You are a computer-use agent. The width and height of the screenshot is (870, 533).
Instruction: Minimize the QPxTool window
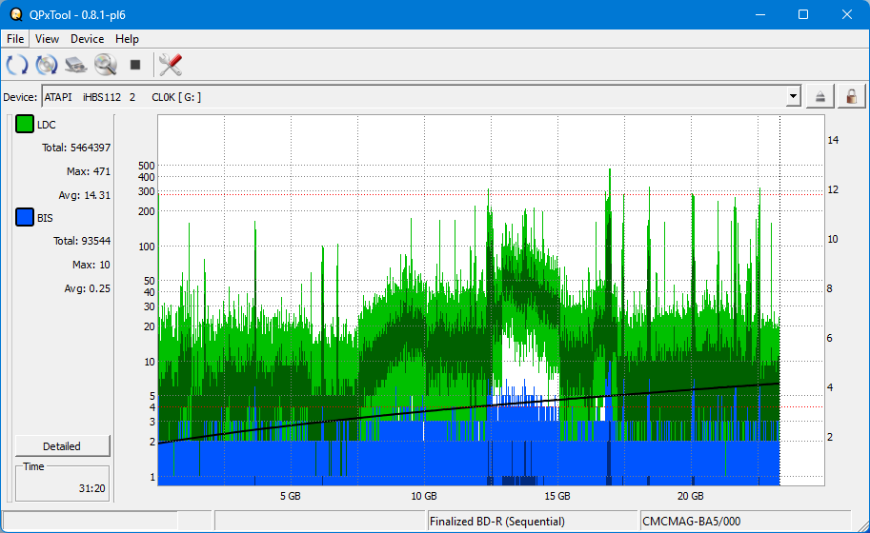pos(760,14)
